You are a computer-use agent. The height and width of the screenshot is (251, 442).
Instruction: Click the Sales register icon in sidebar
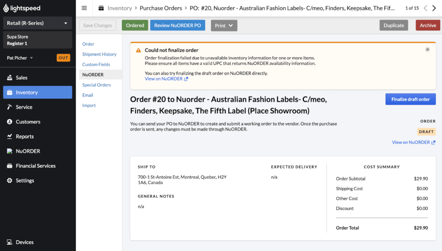point(10,77)
